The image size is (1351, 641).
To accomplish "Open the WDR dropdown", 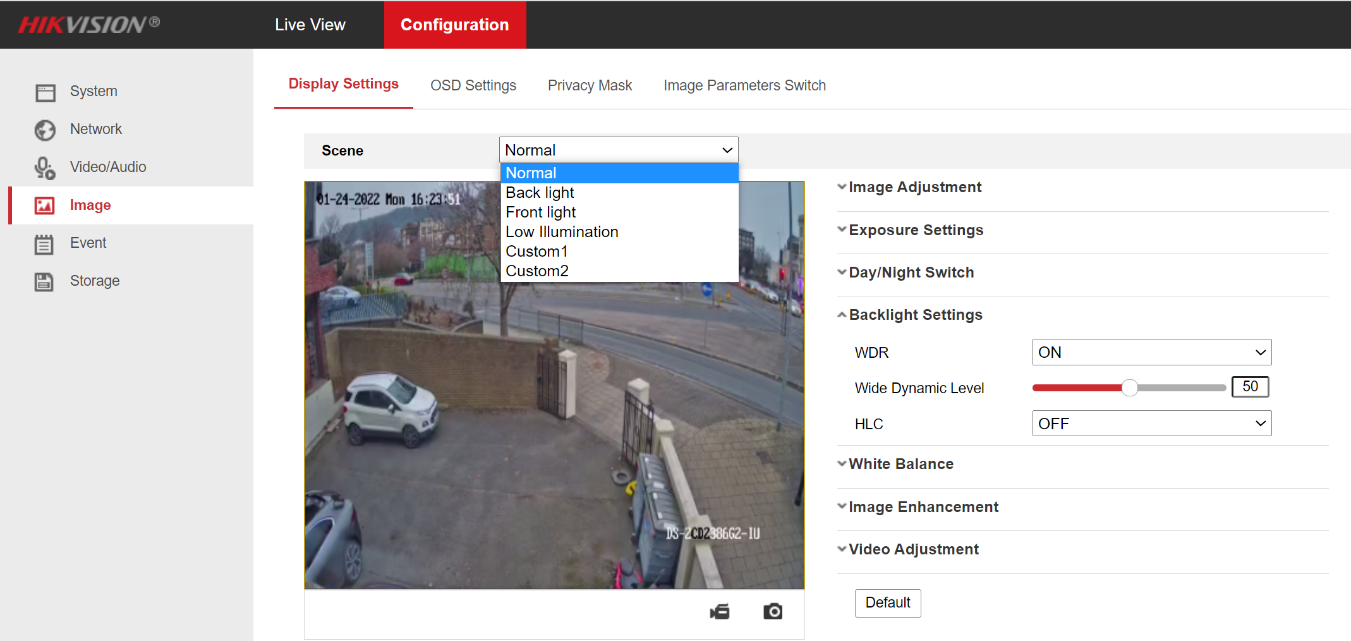I will [1151, 352].
